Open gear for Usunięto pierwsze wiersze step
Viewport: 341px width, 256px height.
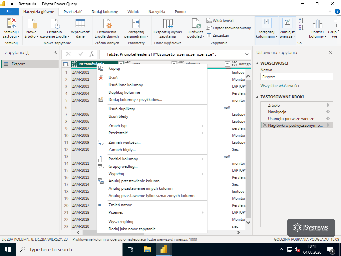328,118
